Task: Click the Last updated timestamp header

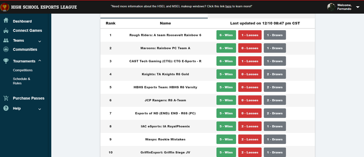Action: pyautogui.click(x=265, y=23)
